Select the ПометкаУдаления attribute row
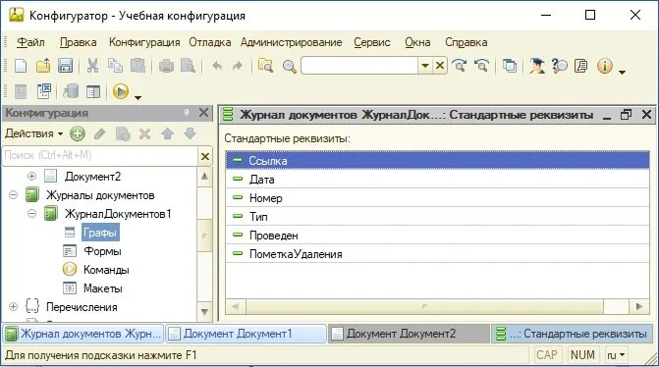The height and width of the screenshot is (367, 659). pos(437,254)
